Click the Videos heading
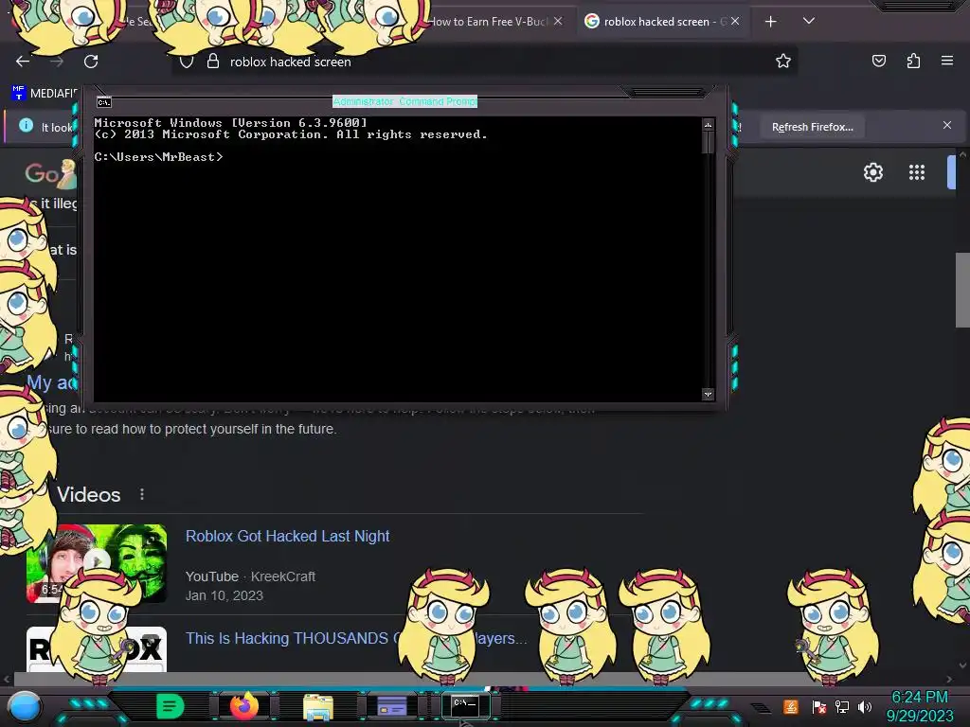This screenshot has width=970, height=727. pos(88,494)
